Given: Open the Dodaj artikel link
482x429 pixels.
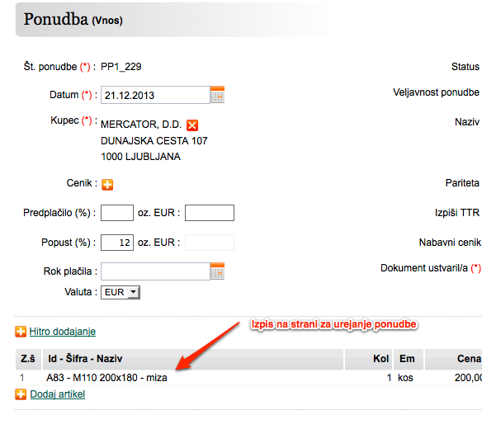Looking at the screenshot, I should tap(58, 394).
